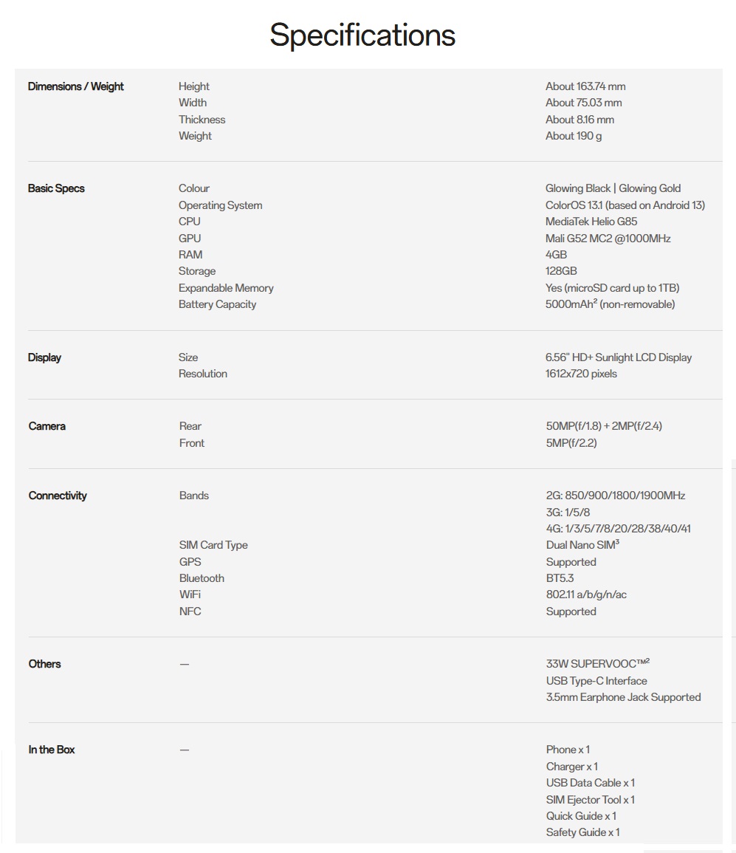
Task: Click the 802.11 a/b/g/n/ac WiFi value
Action: click(x=586, y=595)
